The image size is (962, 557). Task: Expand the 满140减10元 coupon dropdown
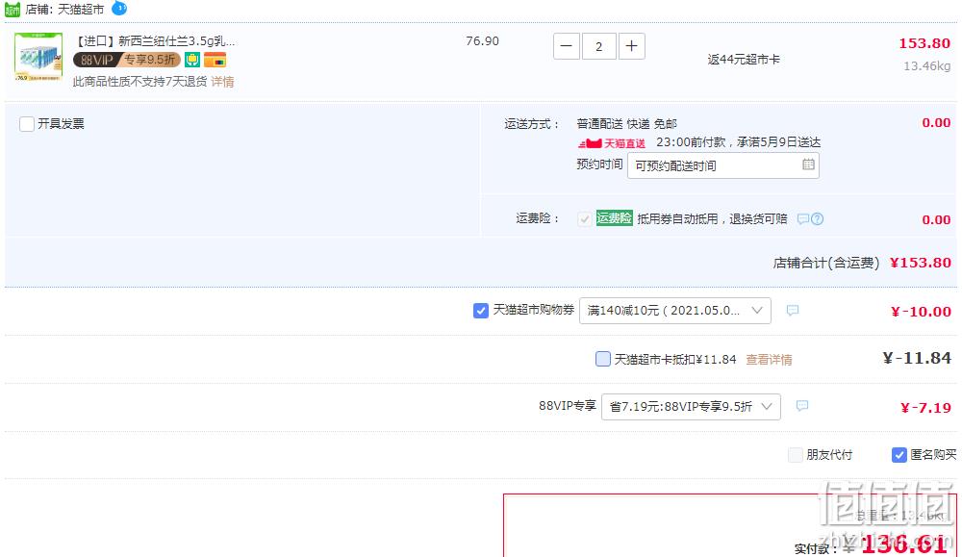tap(675, 311)
